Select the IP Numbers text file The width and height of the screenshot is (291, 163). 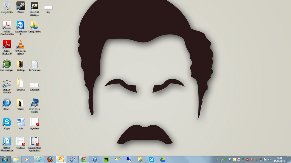(x=35, y=66)
